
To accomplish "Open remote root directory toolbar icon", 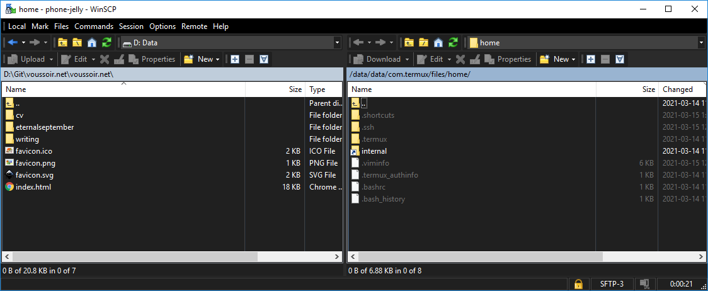I will click(423, 42).
